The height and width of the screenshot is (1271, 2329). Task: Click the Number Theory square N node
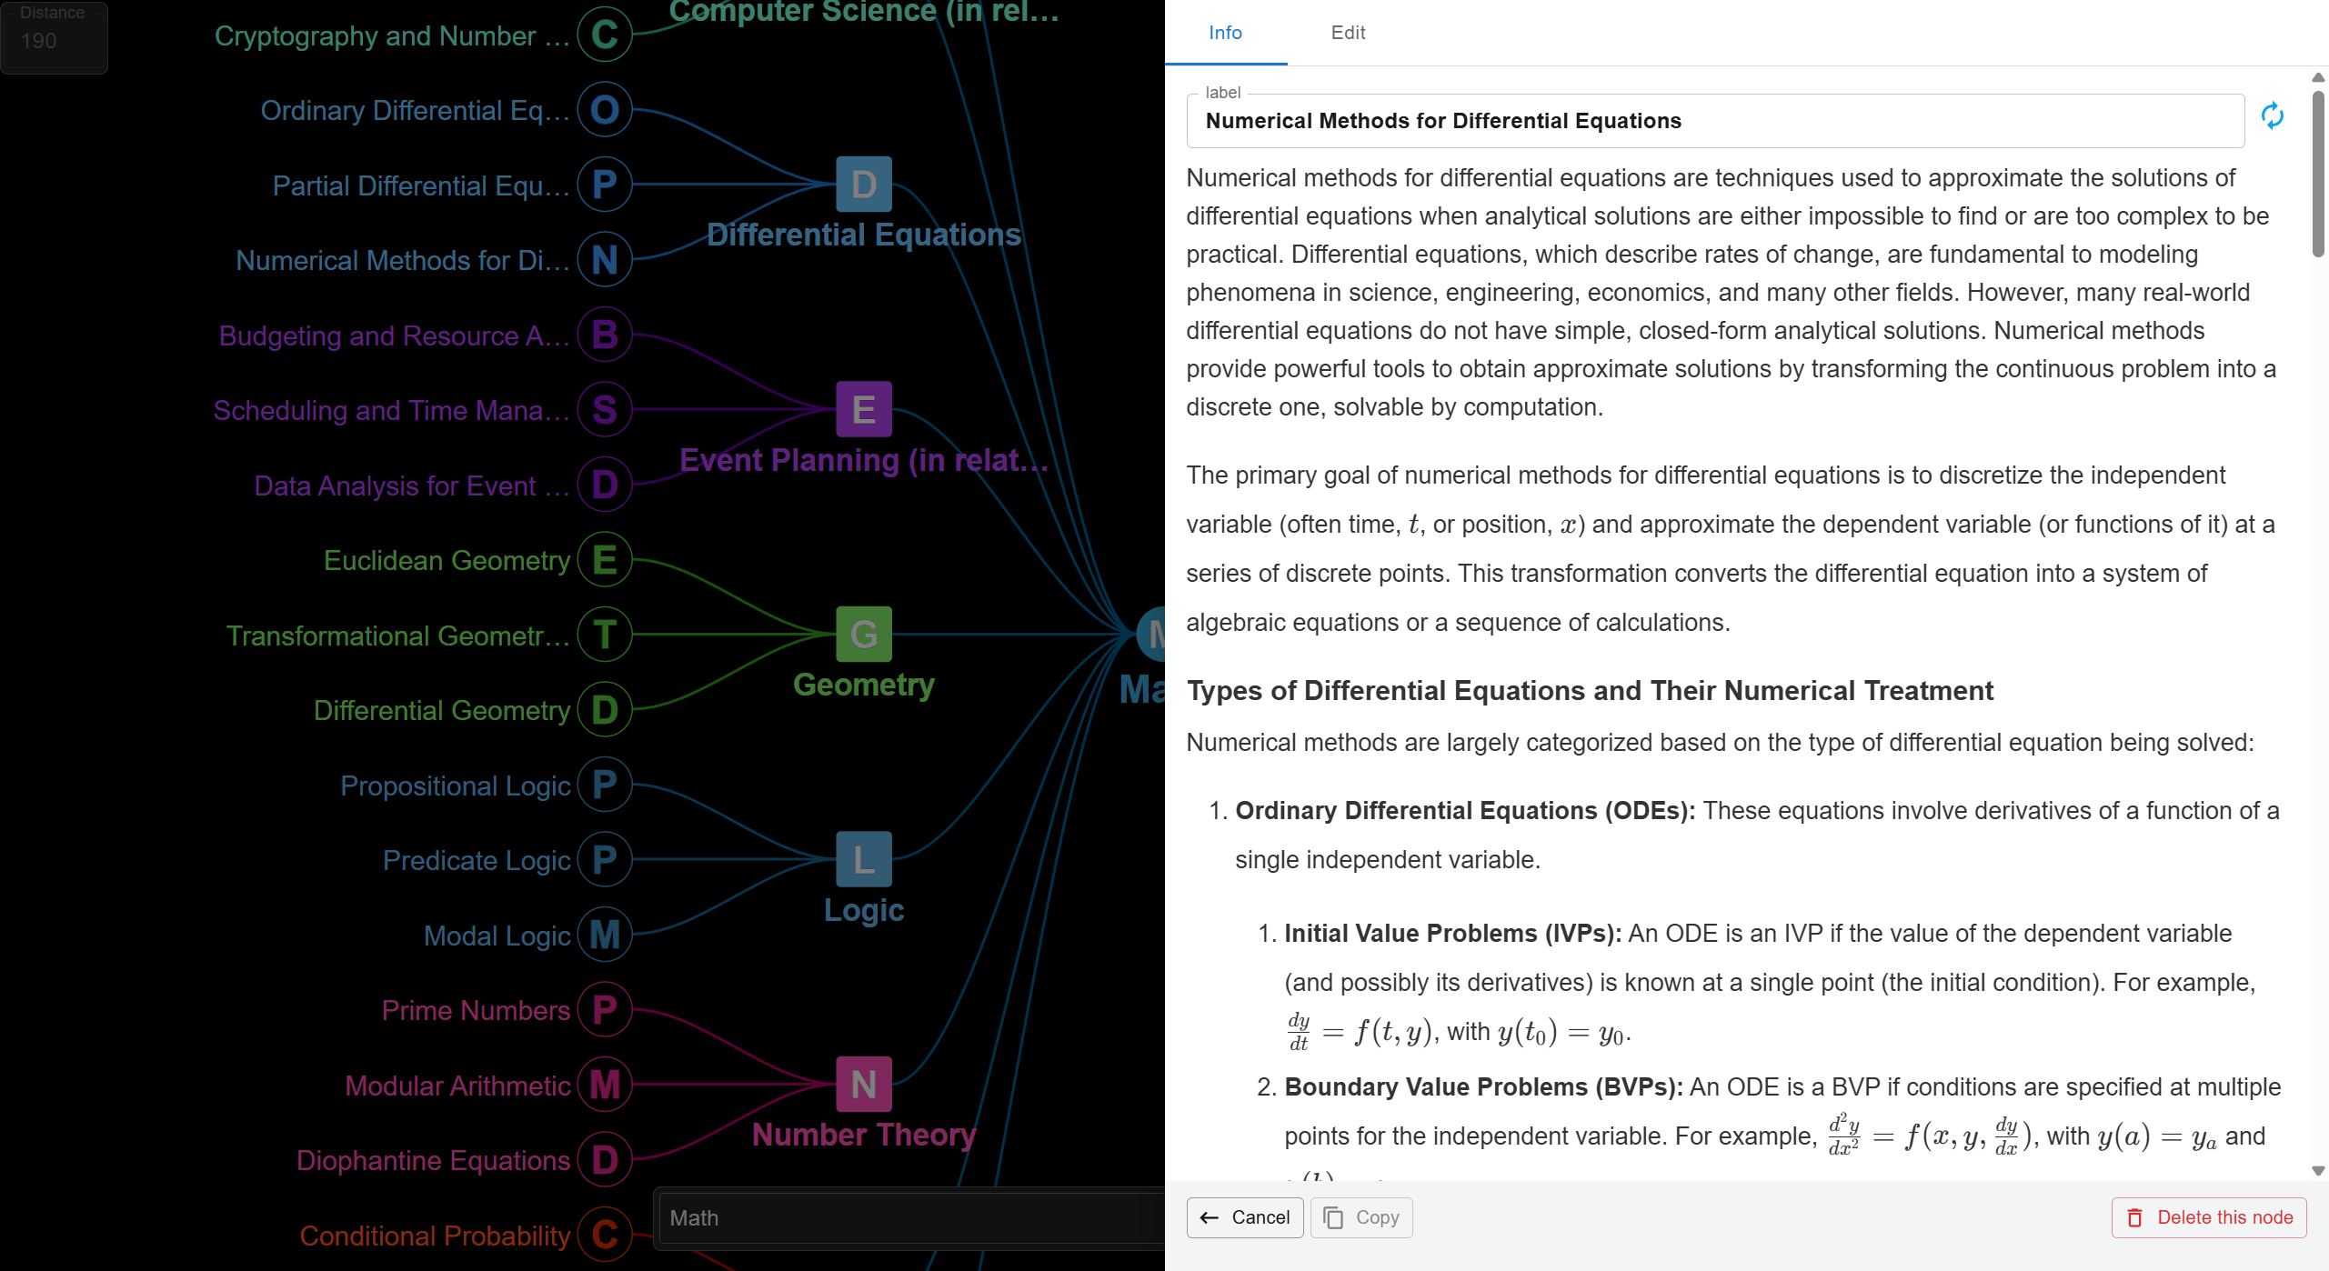[x=863, y=1084]
